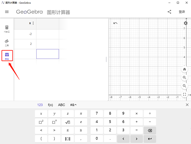Click the share icon in header
Screen dimensions: 191x144
(169, 12)
